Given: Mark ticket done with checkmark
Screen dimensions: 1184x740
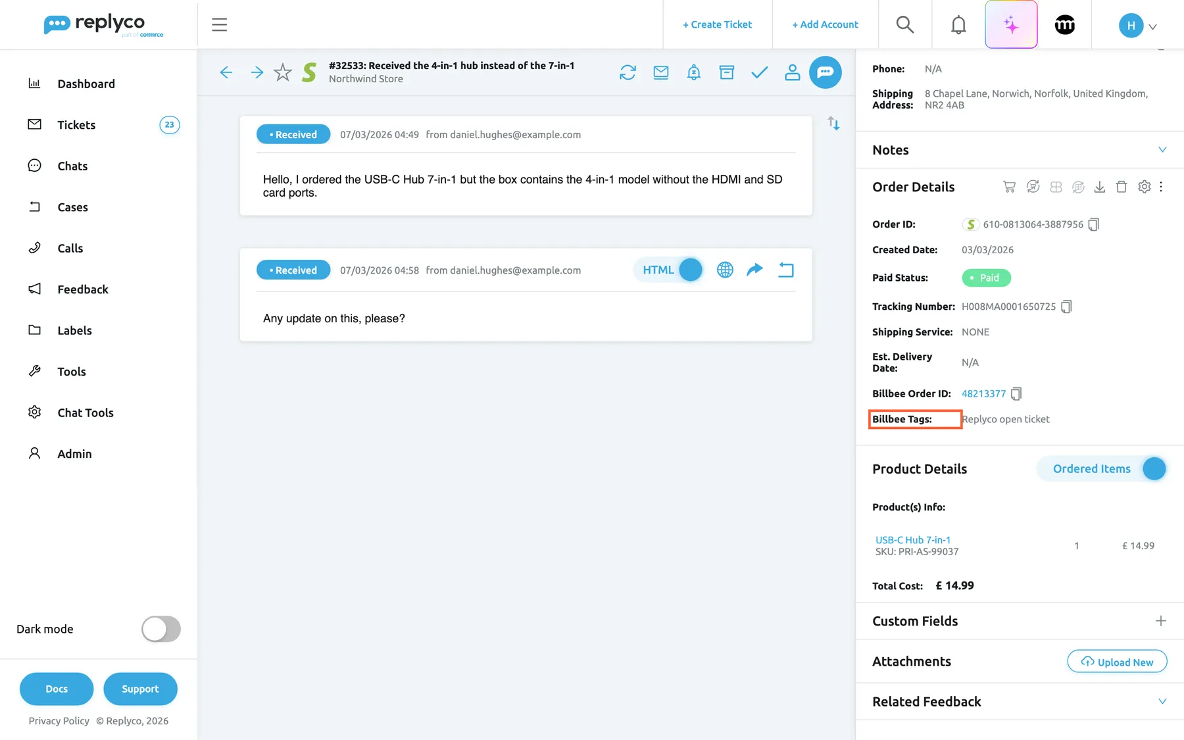Looking at the screenshot, I should [x=760, y=72].
